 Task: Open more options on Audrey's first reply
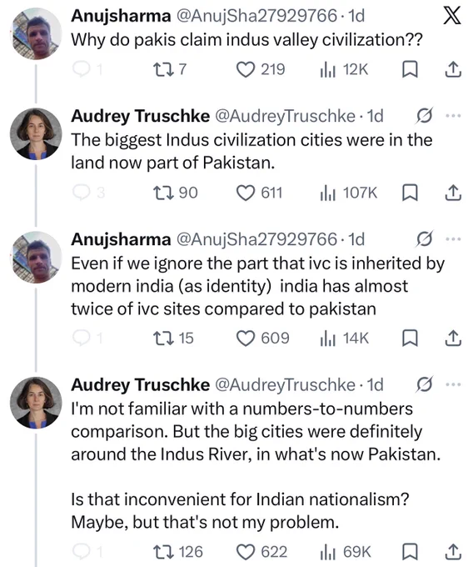click(453, 116)
